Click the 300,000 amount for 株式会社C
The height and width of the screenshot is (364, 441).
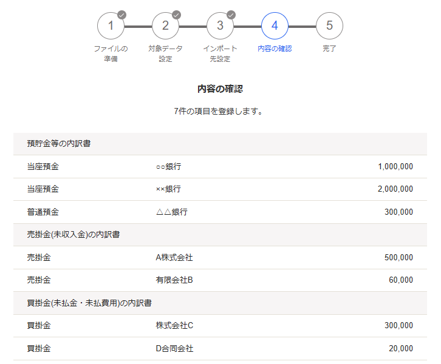pyautogui.click(x=399, y=326)
